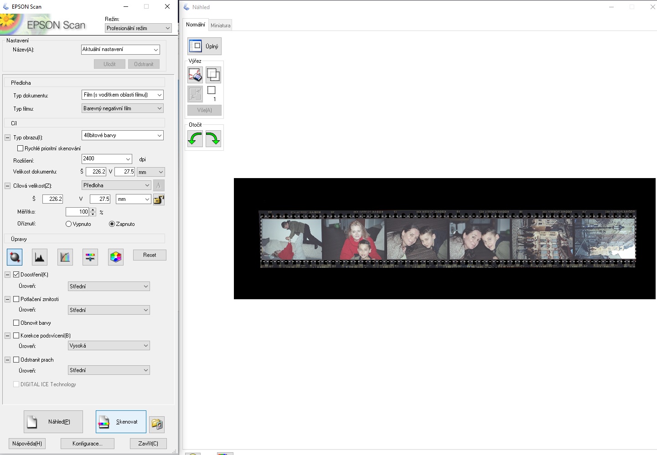Delete the marquee with eraser icon

[195, 75]
